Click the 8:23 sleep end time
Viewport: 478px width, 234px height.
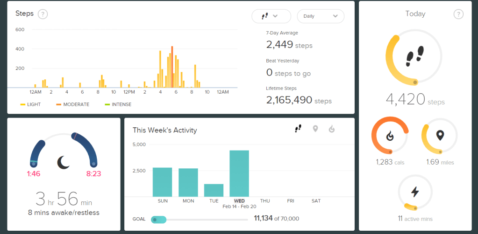tap(93, 174)
